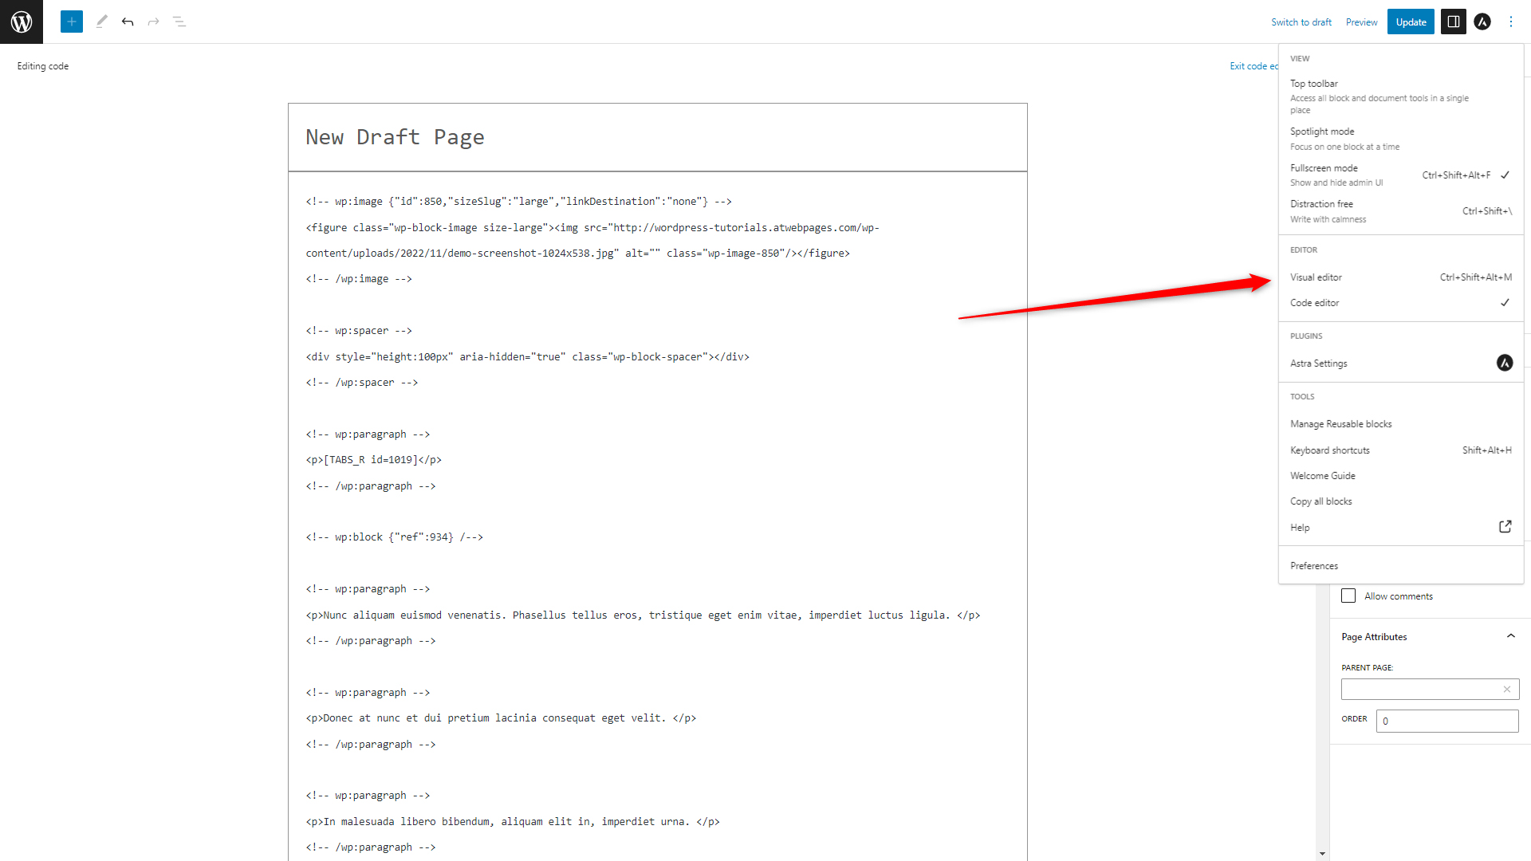This screenshot has height=861, width=1531.
Task: Click the Add New block icon
Action: point(70,21)
